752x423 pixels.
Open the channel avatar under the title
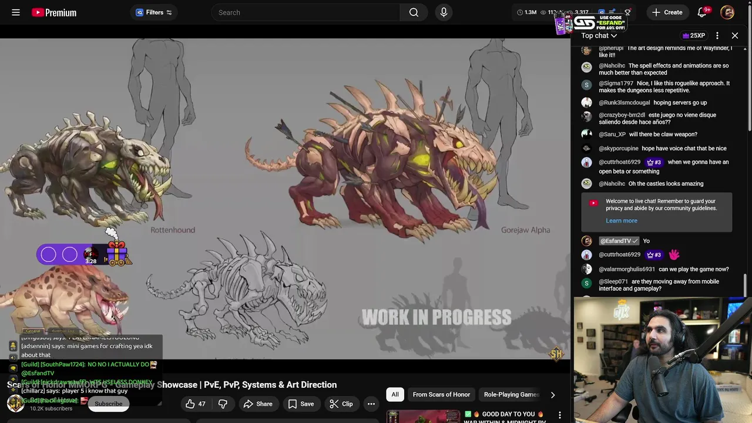(x=16, y=403)
